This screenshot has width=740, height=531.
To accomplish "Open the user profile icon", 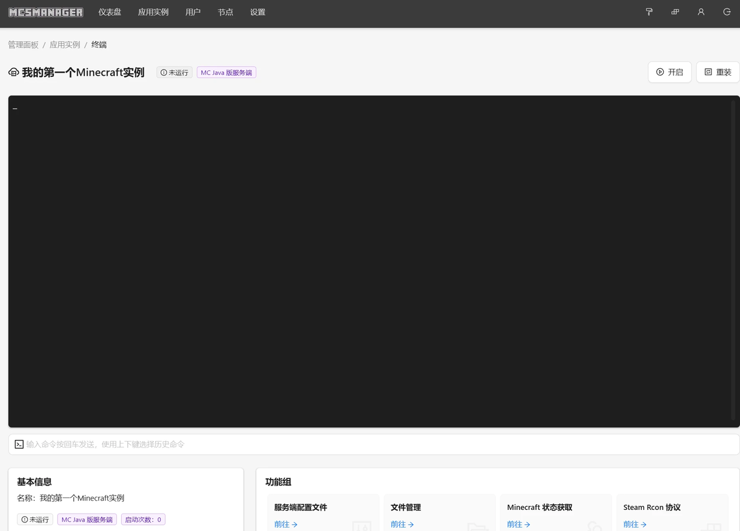I will (701, 12).
